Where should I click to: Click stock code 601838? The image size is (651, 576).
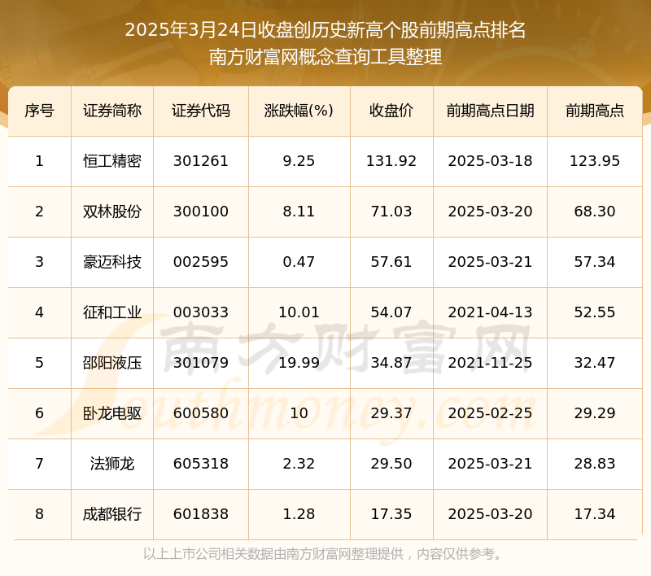(x=201, y=514)
